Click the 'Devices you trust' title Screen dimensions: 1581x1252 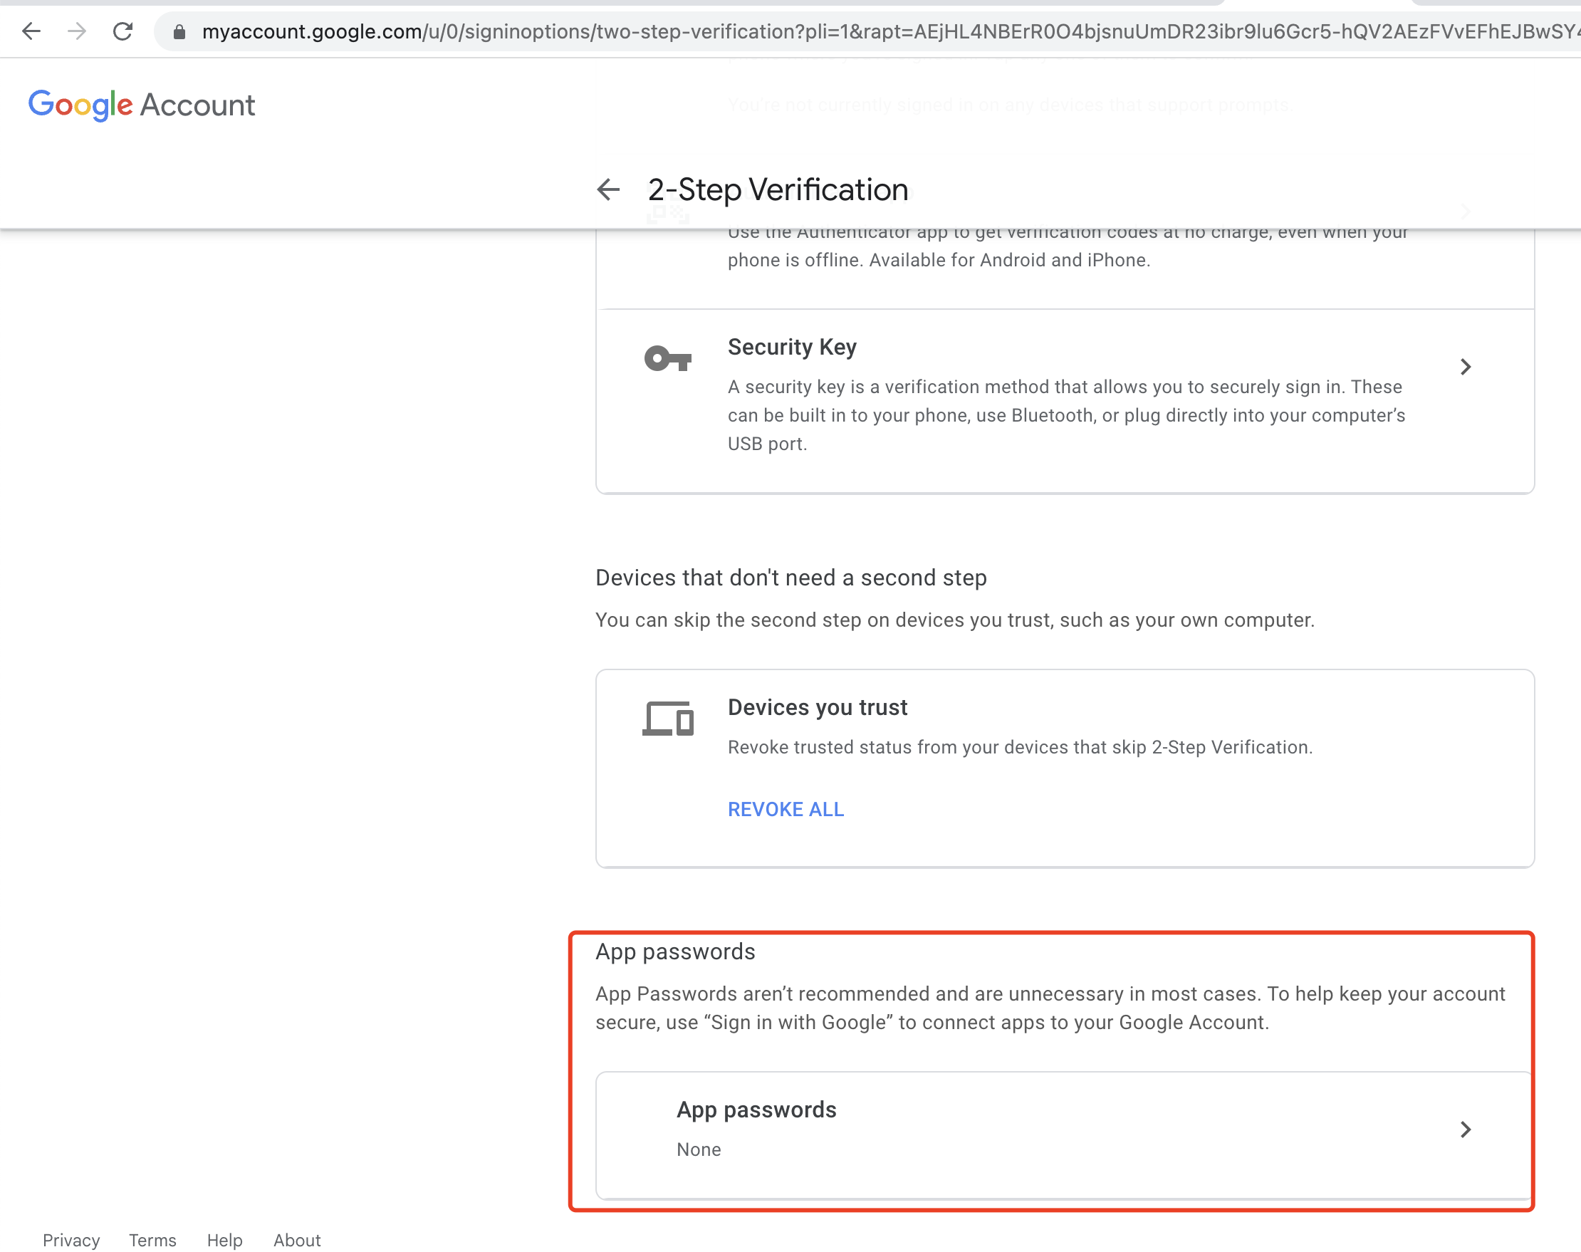[818, 707]
